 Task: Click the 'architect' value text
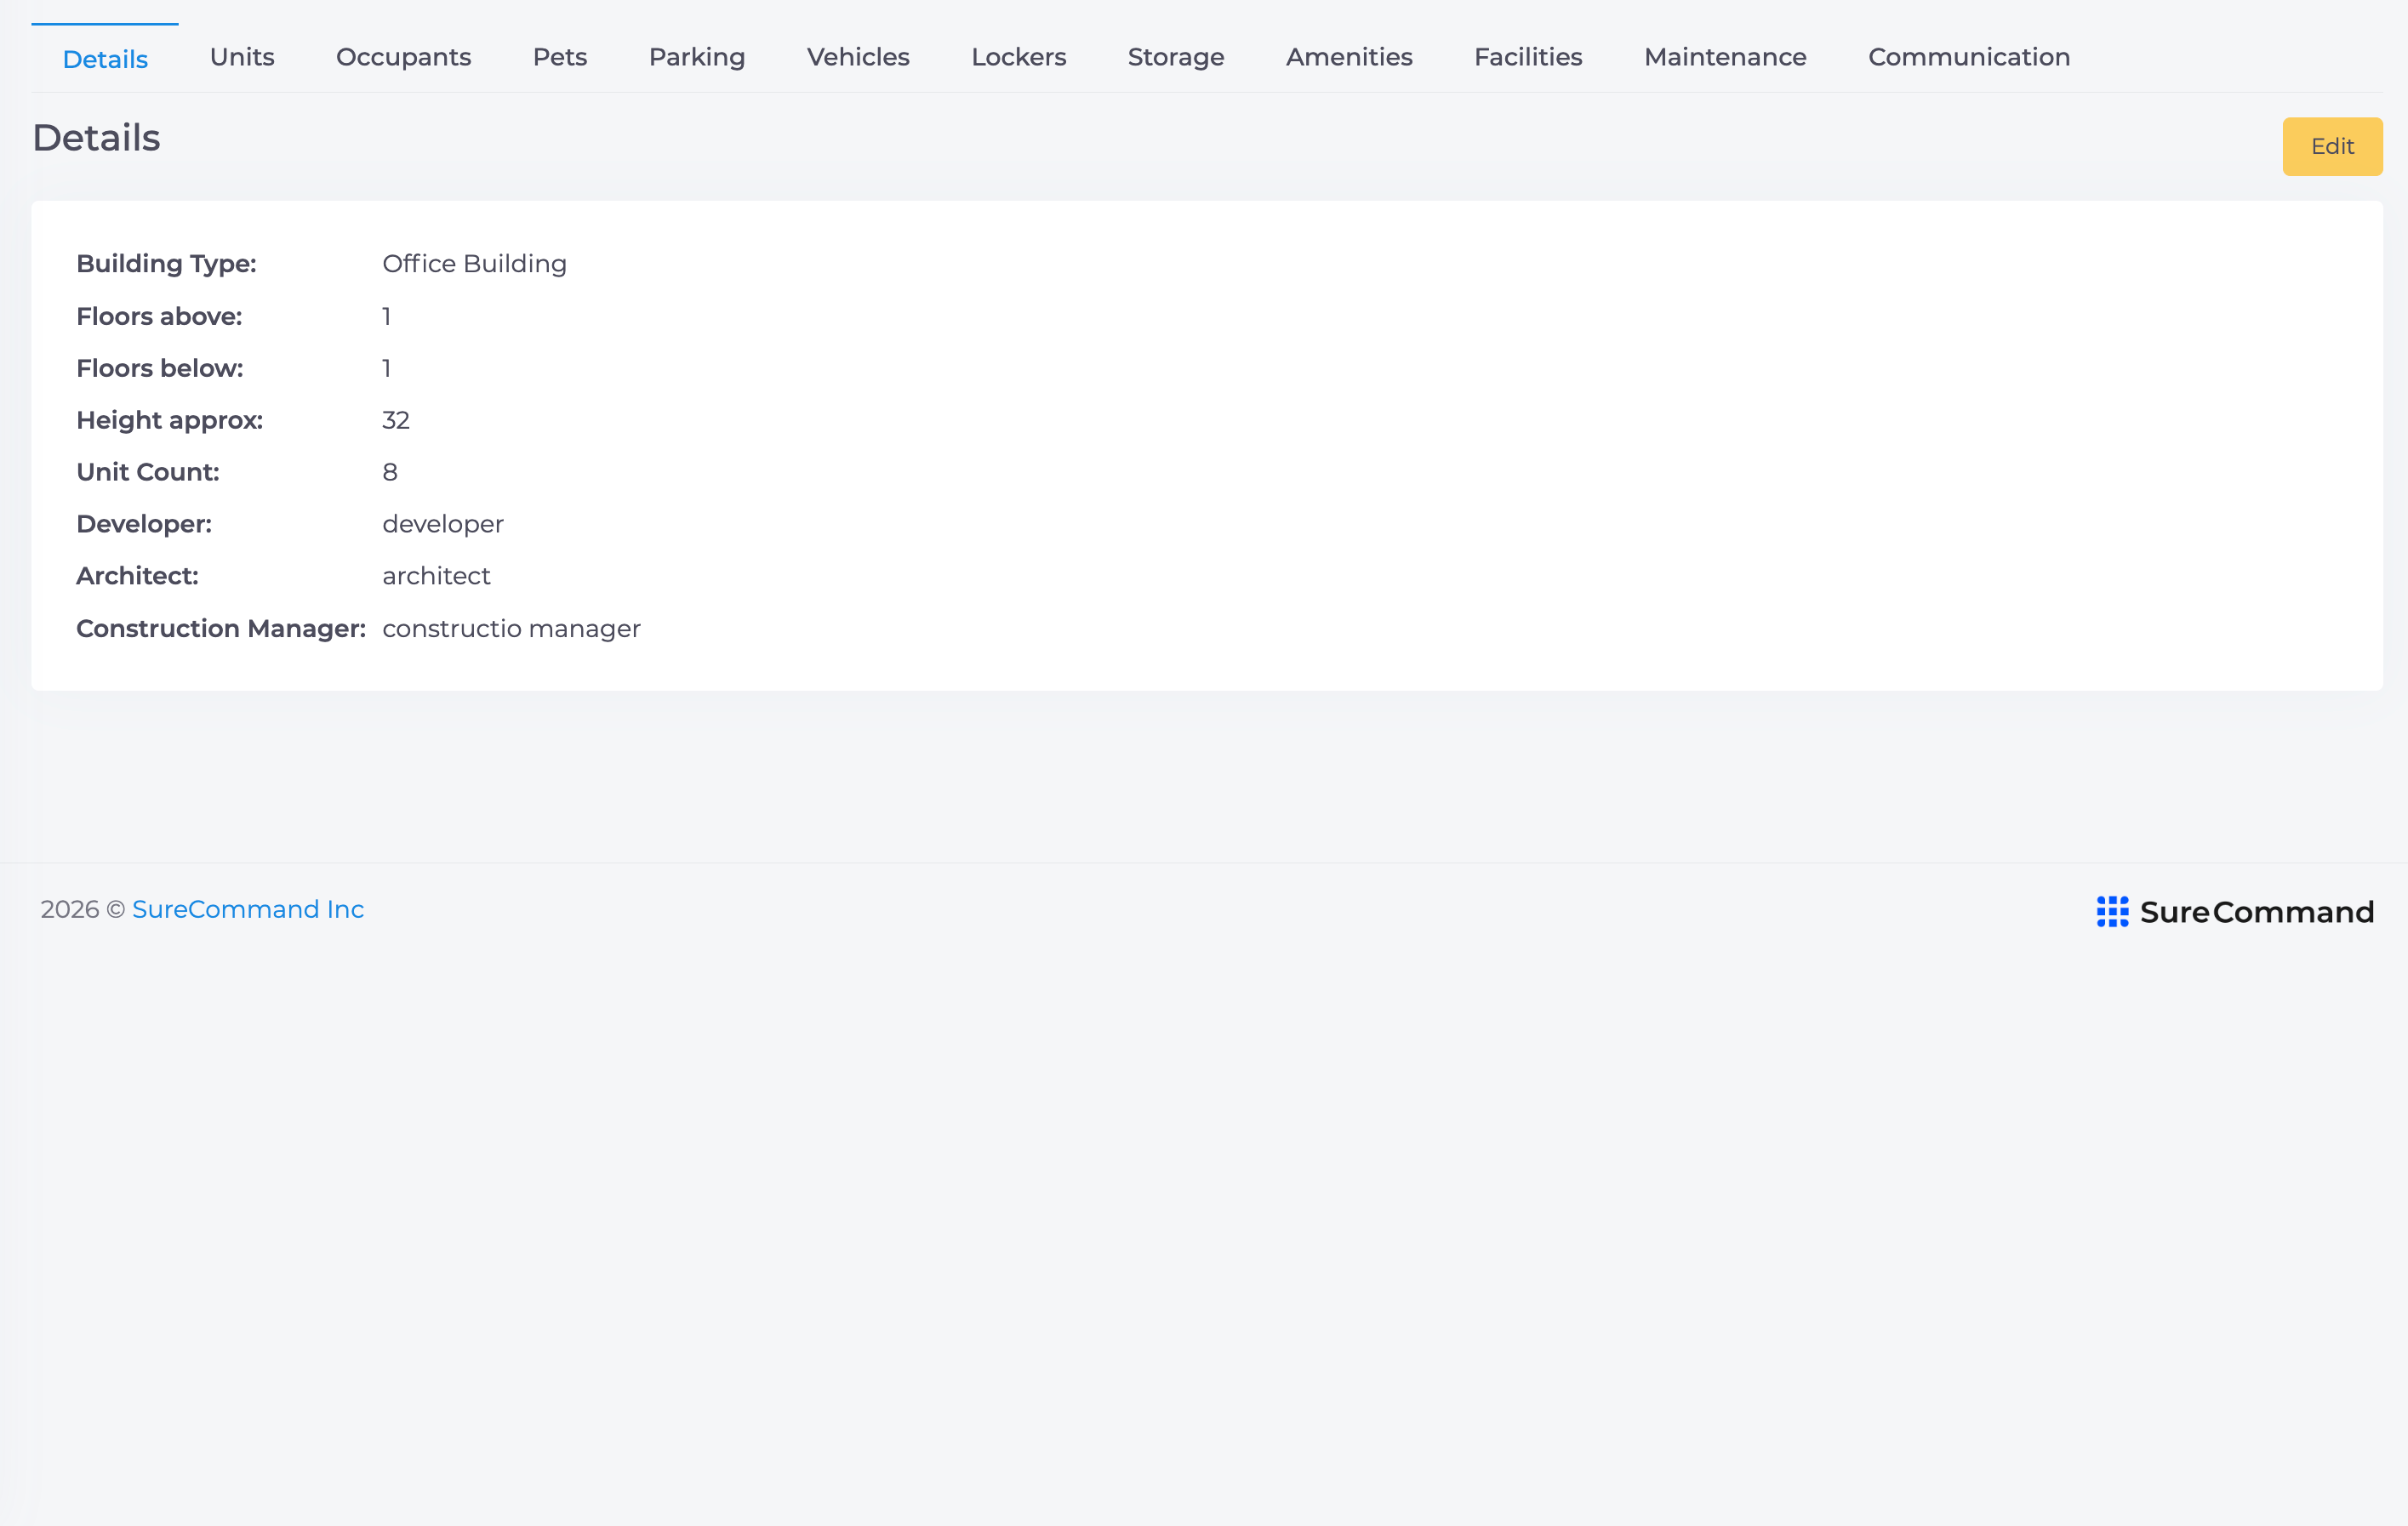tap(436, 577)
